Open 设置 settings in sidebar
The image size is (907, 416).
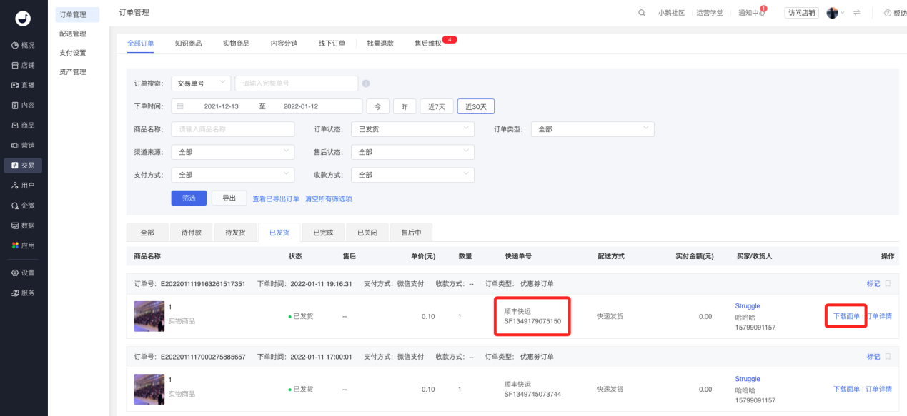(x=23, y=273)
